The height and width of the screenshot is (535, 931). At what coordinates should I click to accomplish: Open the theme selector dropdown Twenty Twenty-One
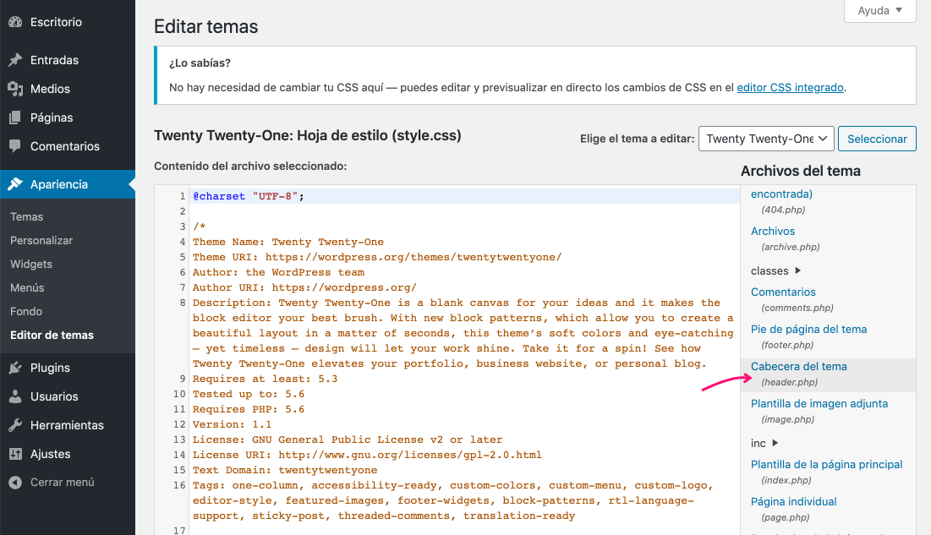point(766,139)
